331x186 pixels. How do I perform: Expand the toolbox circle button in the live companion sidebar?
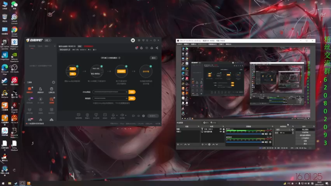coord(53,82)
